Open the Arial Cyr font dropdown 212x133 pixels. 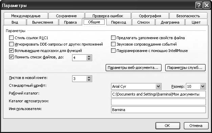coord(158,86)
